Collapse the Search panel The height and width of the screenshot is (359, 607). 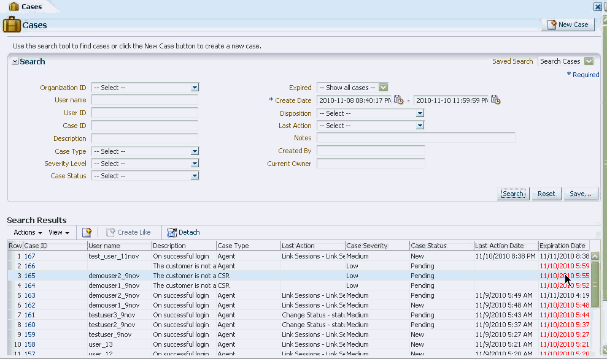click(15, 61)
